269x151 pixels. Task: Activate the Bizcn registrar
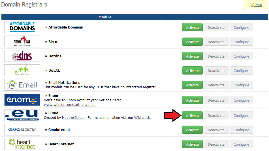click(x=192, y=42)
